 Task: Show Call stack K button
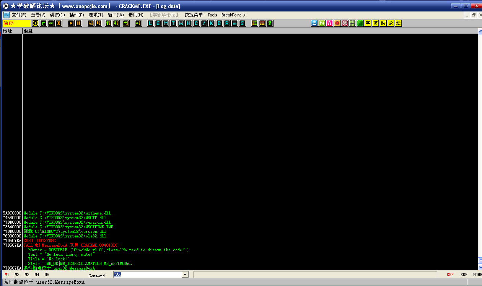point(212,23)
